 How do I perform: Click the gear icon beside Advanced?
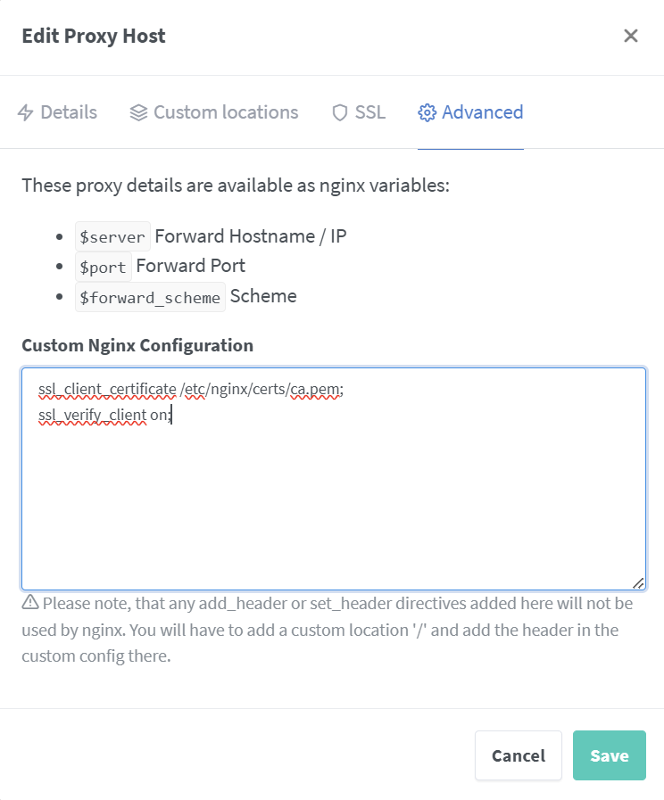click(x=427, y=112)
